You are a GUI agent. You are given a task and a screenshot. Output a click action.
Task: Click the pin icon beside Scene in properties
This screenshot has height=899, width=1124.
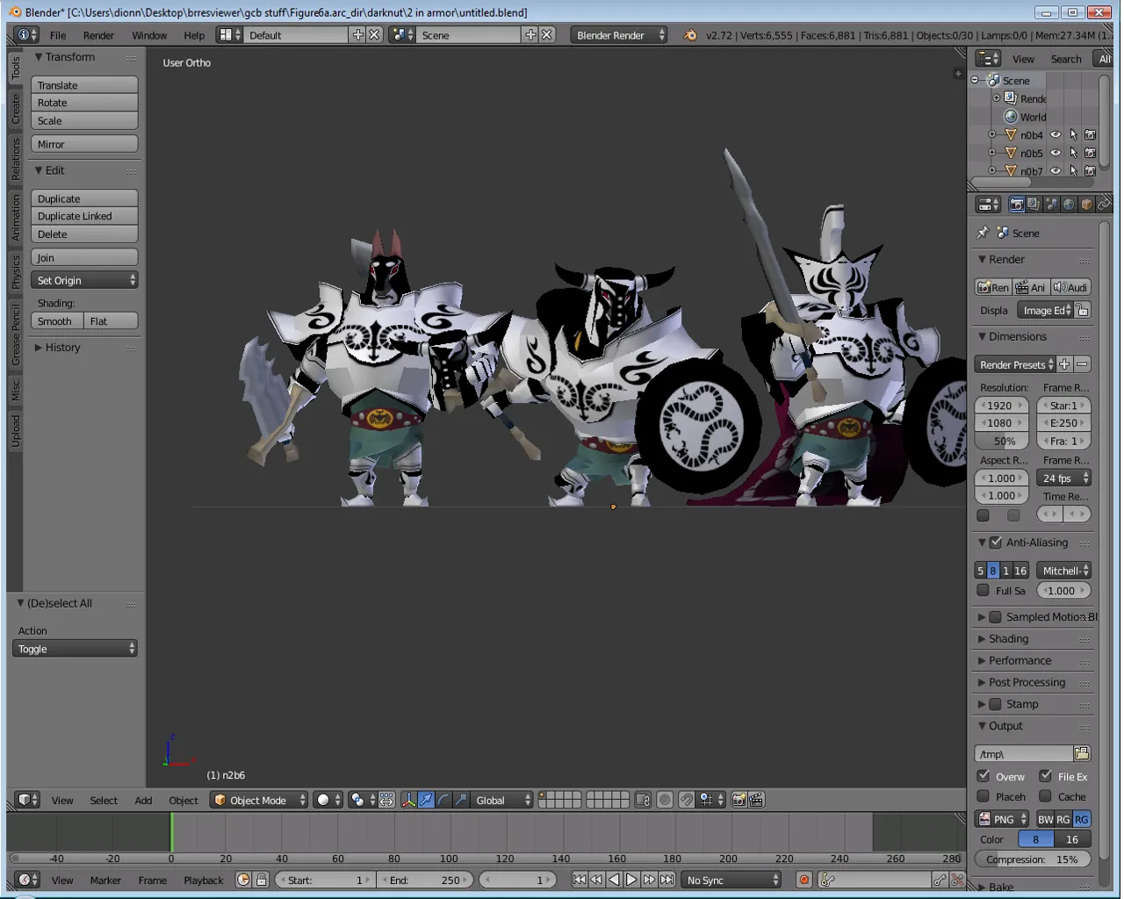pos(983,233)
